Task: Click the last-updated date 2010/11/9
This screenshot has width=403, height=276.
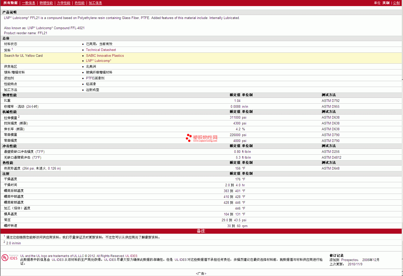Action: (355, 264)
